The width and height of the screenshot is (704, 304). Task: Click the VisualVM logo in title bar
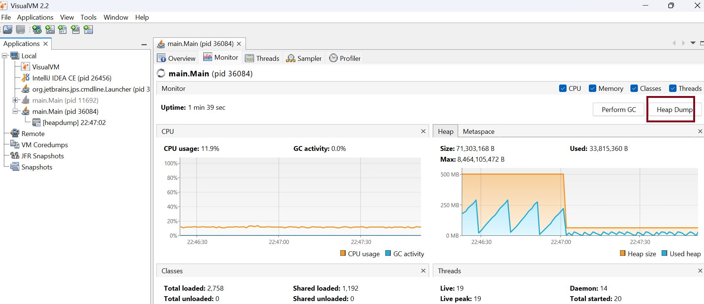(4, 6)
